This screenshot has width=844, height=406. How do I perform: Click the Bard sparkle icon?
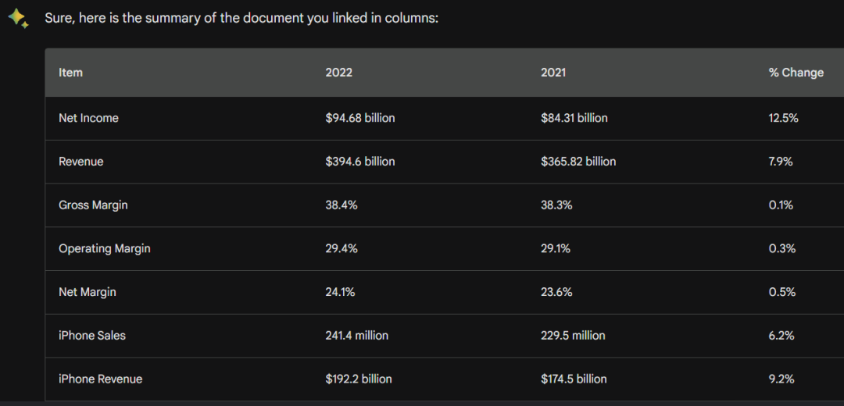[x=18, y=19]
